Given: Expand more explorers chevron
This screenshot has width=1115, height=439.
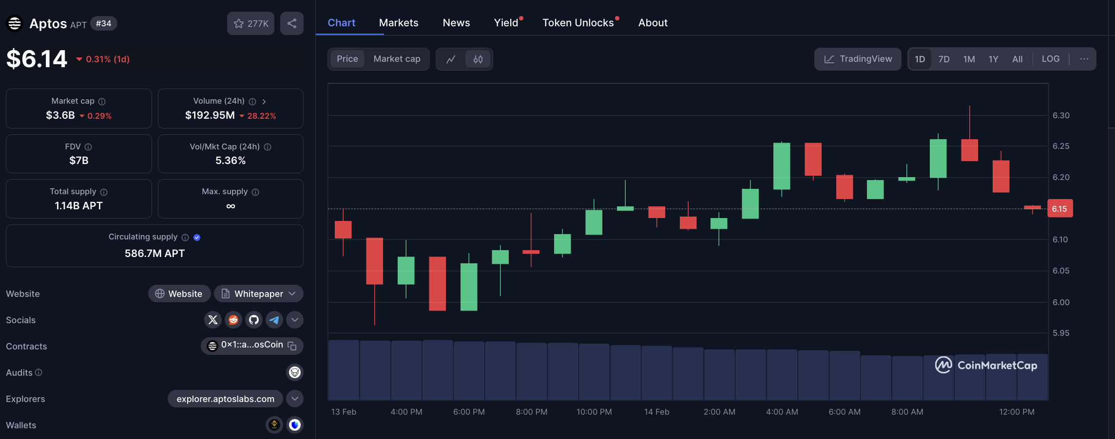Looking at the screenshot, I should click(x=295, y=399).
